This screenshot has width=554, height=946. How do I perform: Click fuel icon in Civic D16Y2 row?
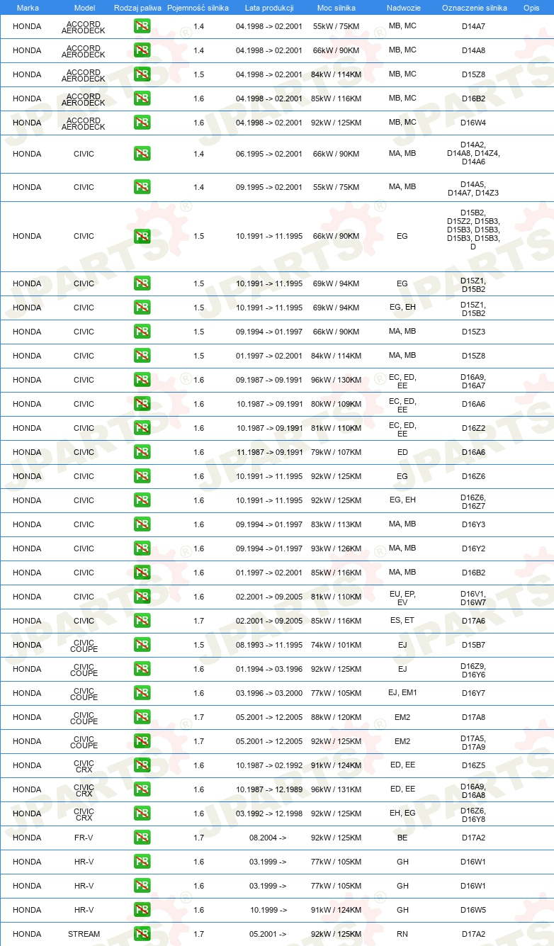(x=142, y=548)
